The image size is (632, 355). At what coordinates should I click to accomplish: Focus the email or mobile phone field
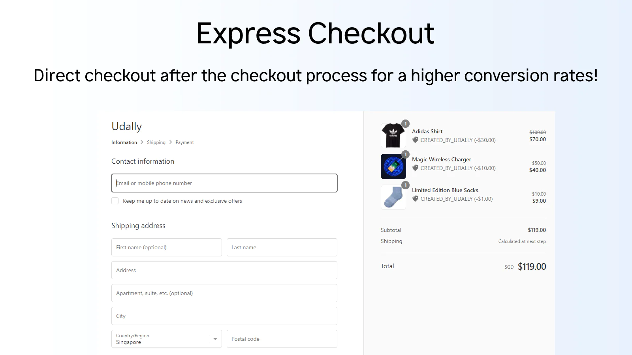pos(224,183)
